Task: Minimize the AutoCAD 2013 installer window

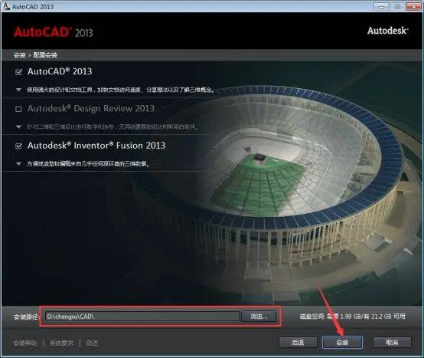Action: coord(381,6)
